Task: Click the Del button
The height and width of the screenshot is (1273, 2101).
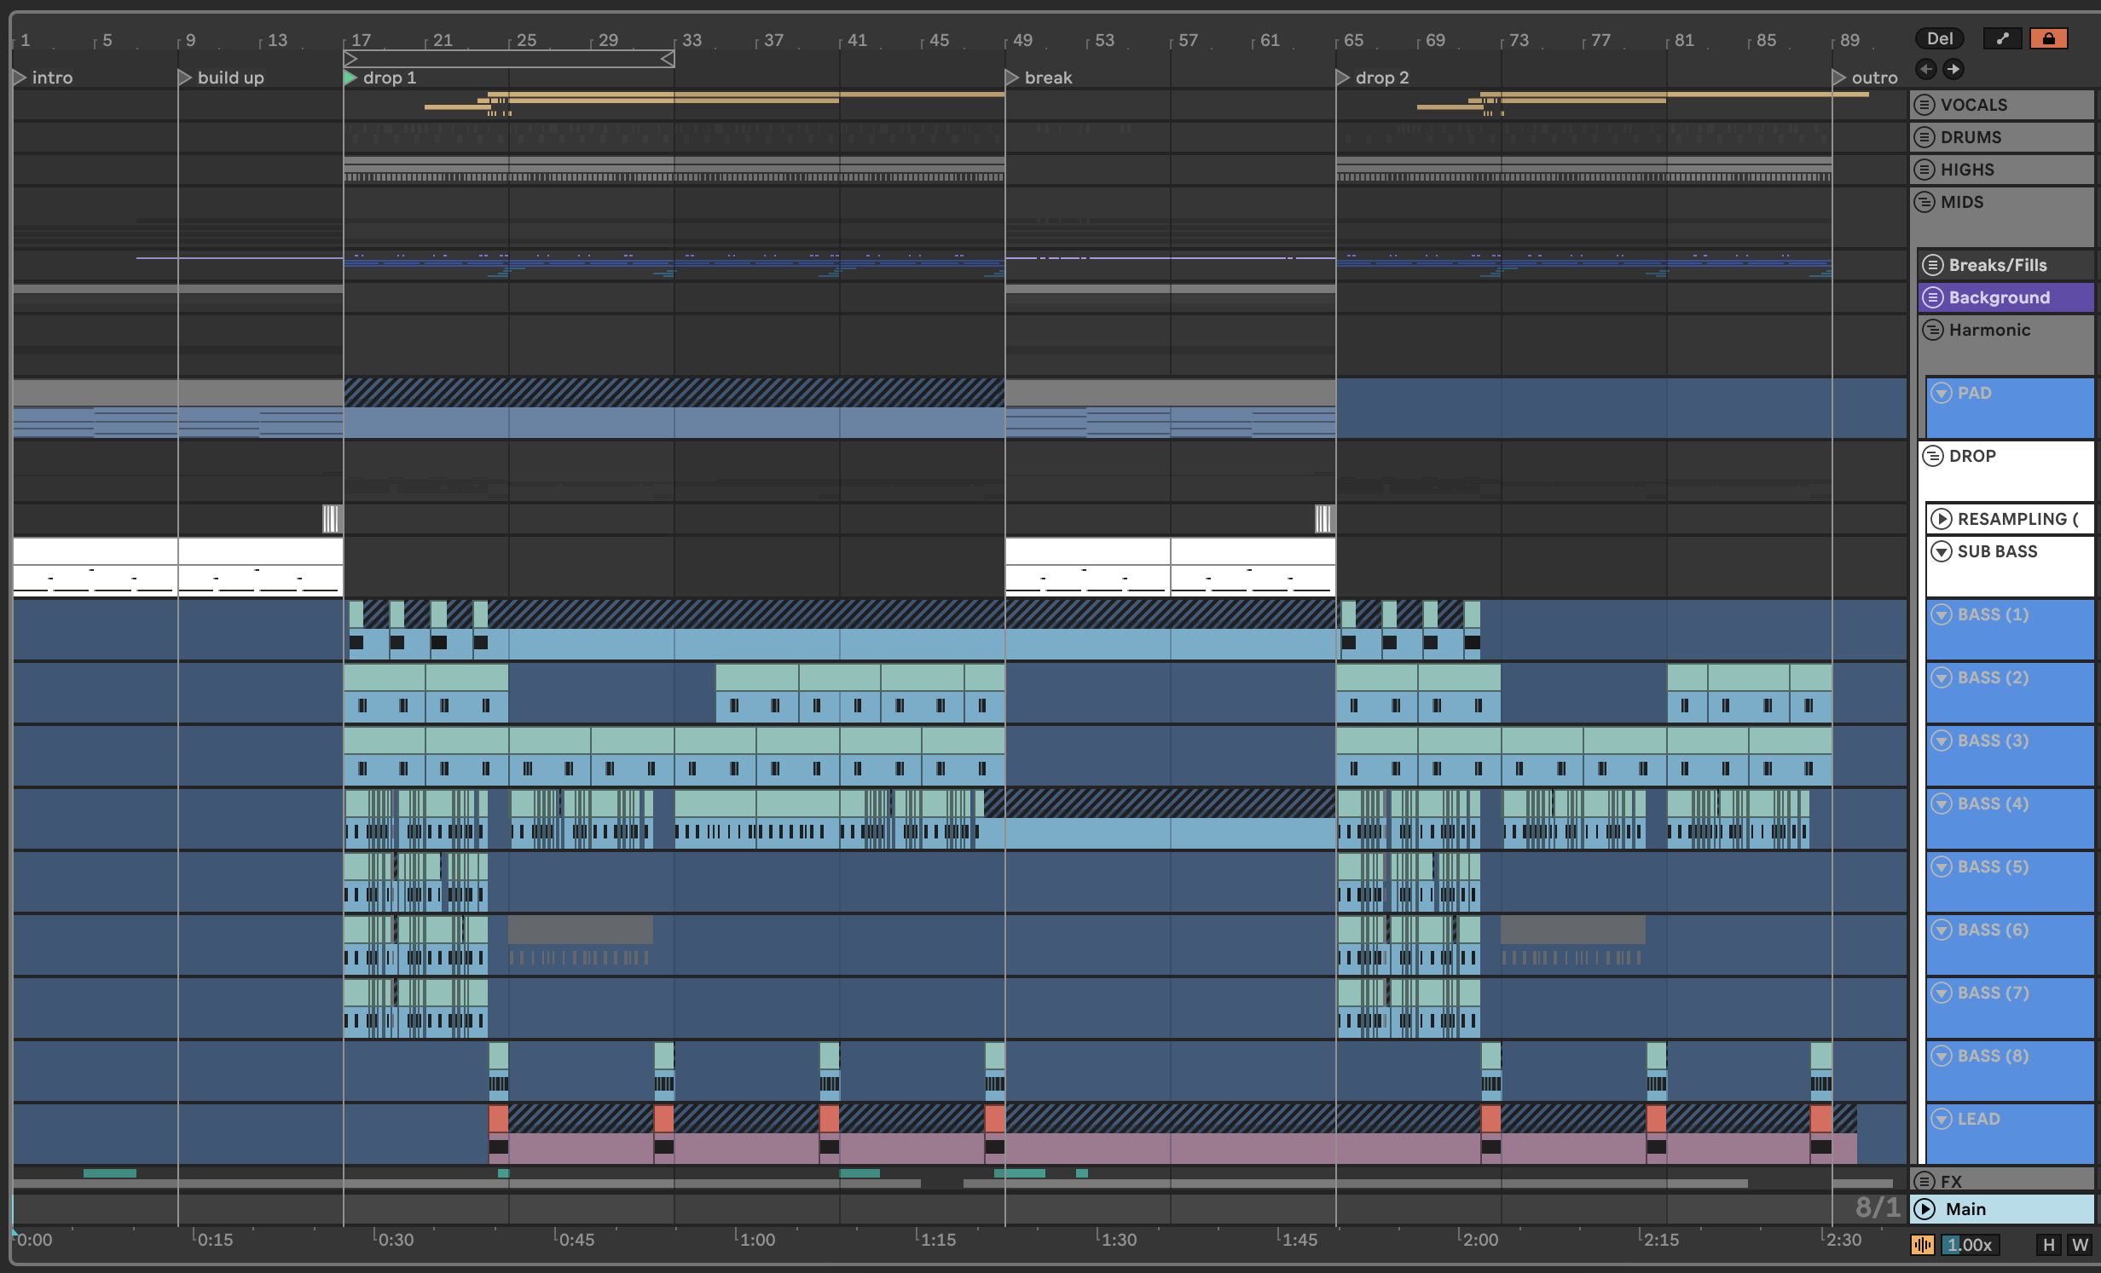Action: click(1940, 38)
